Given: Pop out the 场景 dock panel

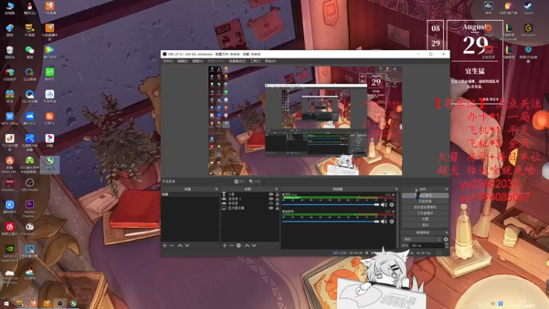Looking at the screenshot, I should click(x=216, y=190).
